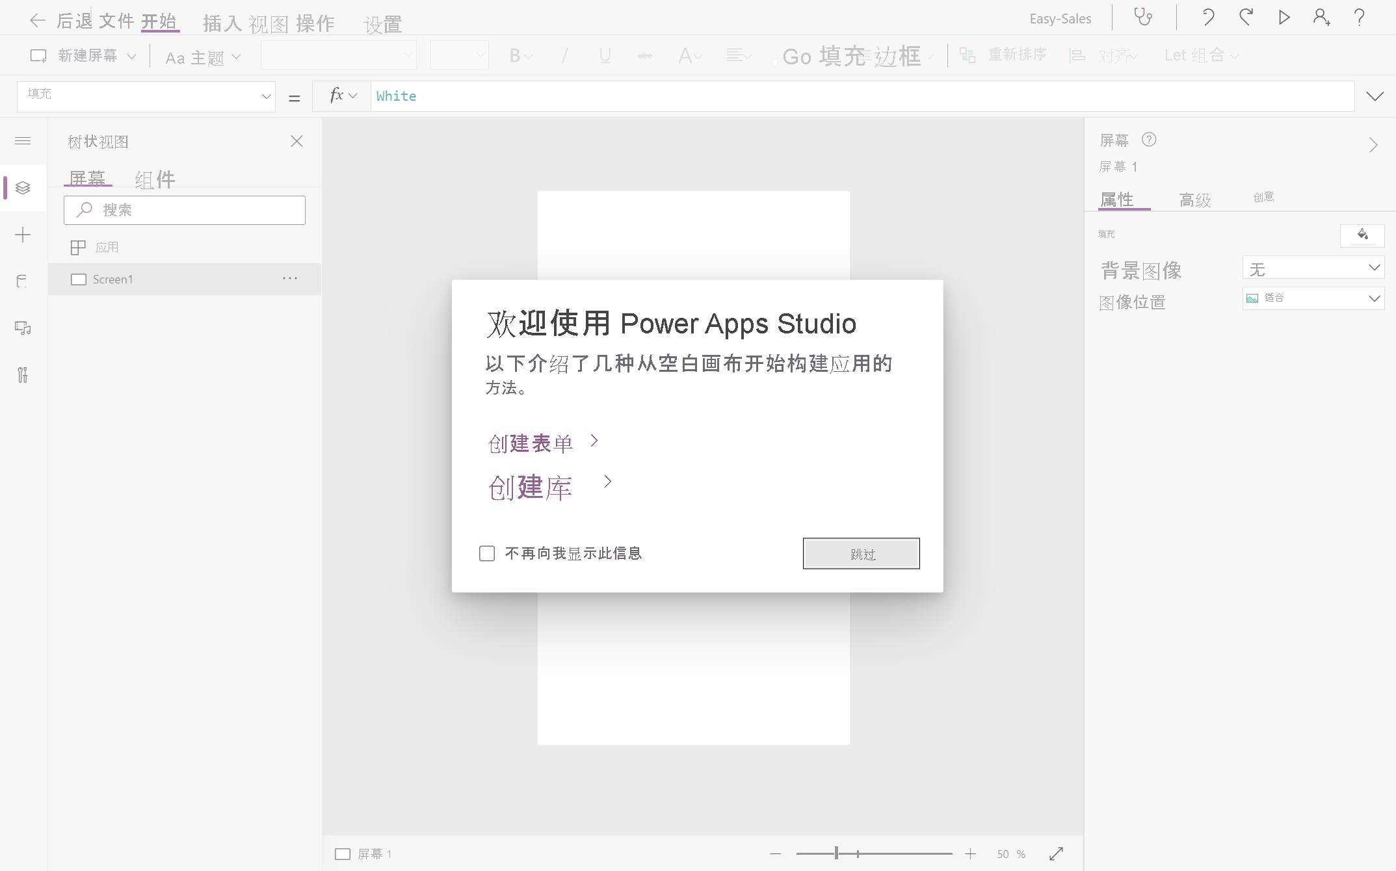
Task: Click Fit to window expand icon
Action: point(1056,853)
